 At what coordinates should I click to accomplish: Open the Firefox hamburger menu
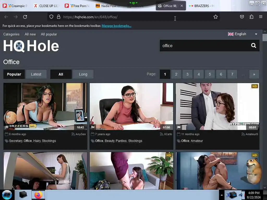(x=261, y=17)
